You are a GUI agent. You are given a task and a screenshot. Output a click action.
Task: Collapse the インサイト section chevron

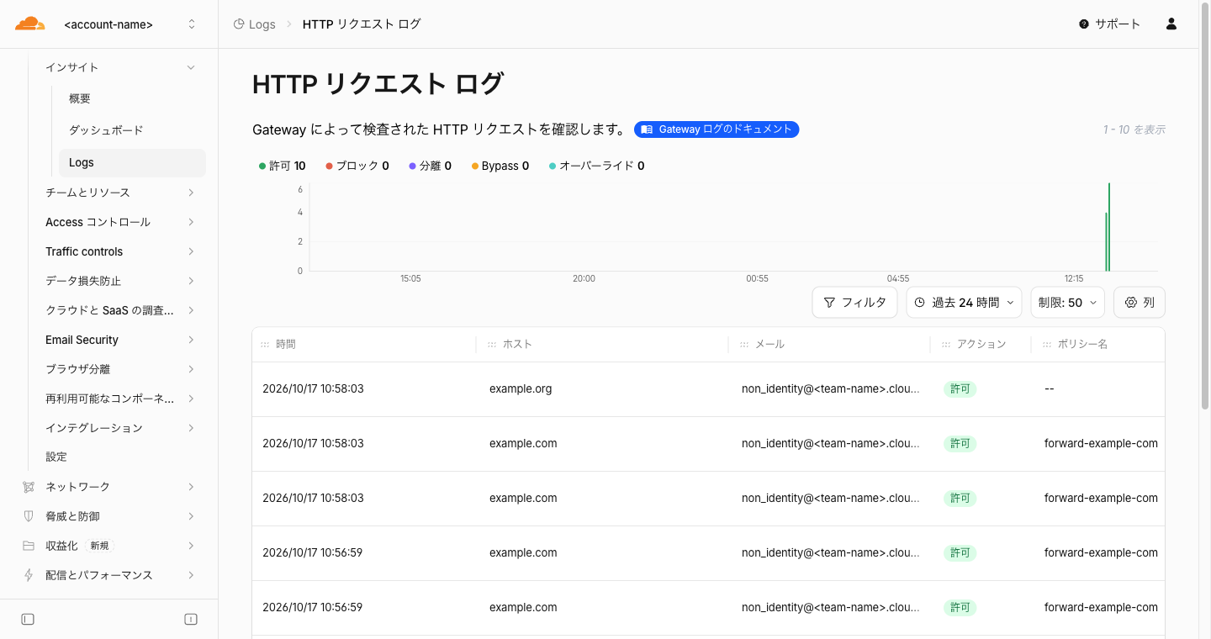pos(191,67)
